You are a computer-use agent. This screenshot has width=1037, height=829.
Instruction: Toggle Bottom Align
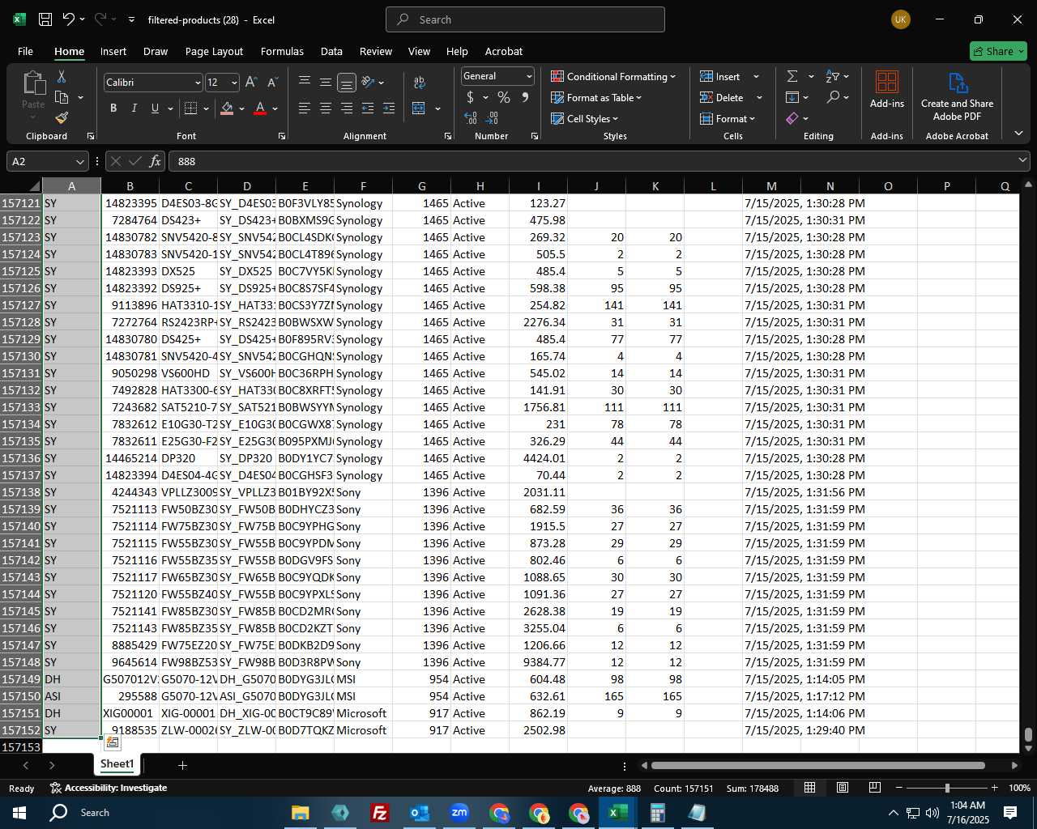point(347,82)
